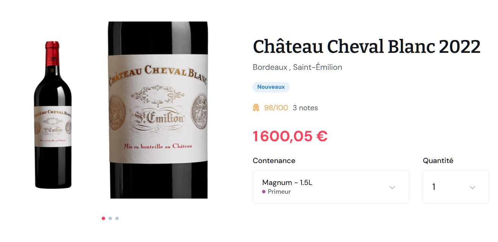Click the 98/100 score

(276, 108)
